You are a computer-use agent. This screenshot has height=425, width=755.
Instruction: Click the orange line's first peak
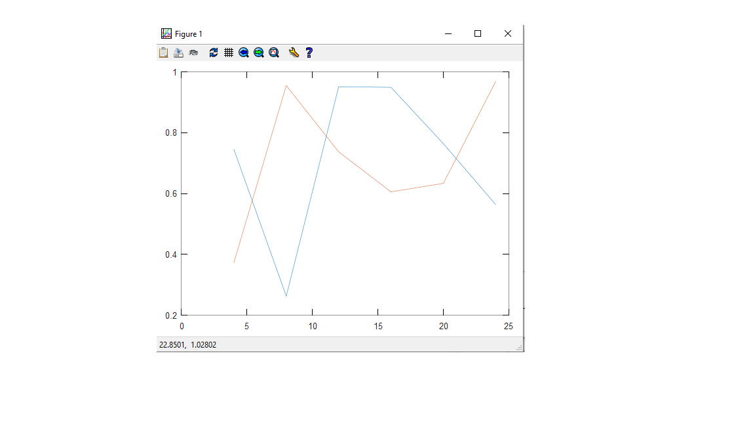tap(286, 85)
